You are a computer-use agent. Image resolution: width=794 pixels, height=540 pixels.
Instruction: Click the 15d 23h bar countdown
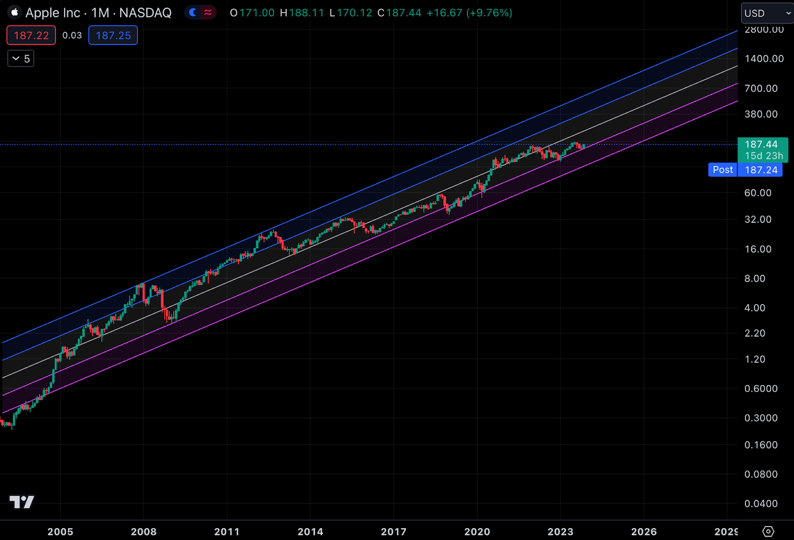pos(764,156)
